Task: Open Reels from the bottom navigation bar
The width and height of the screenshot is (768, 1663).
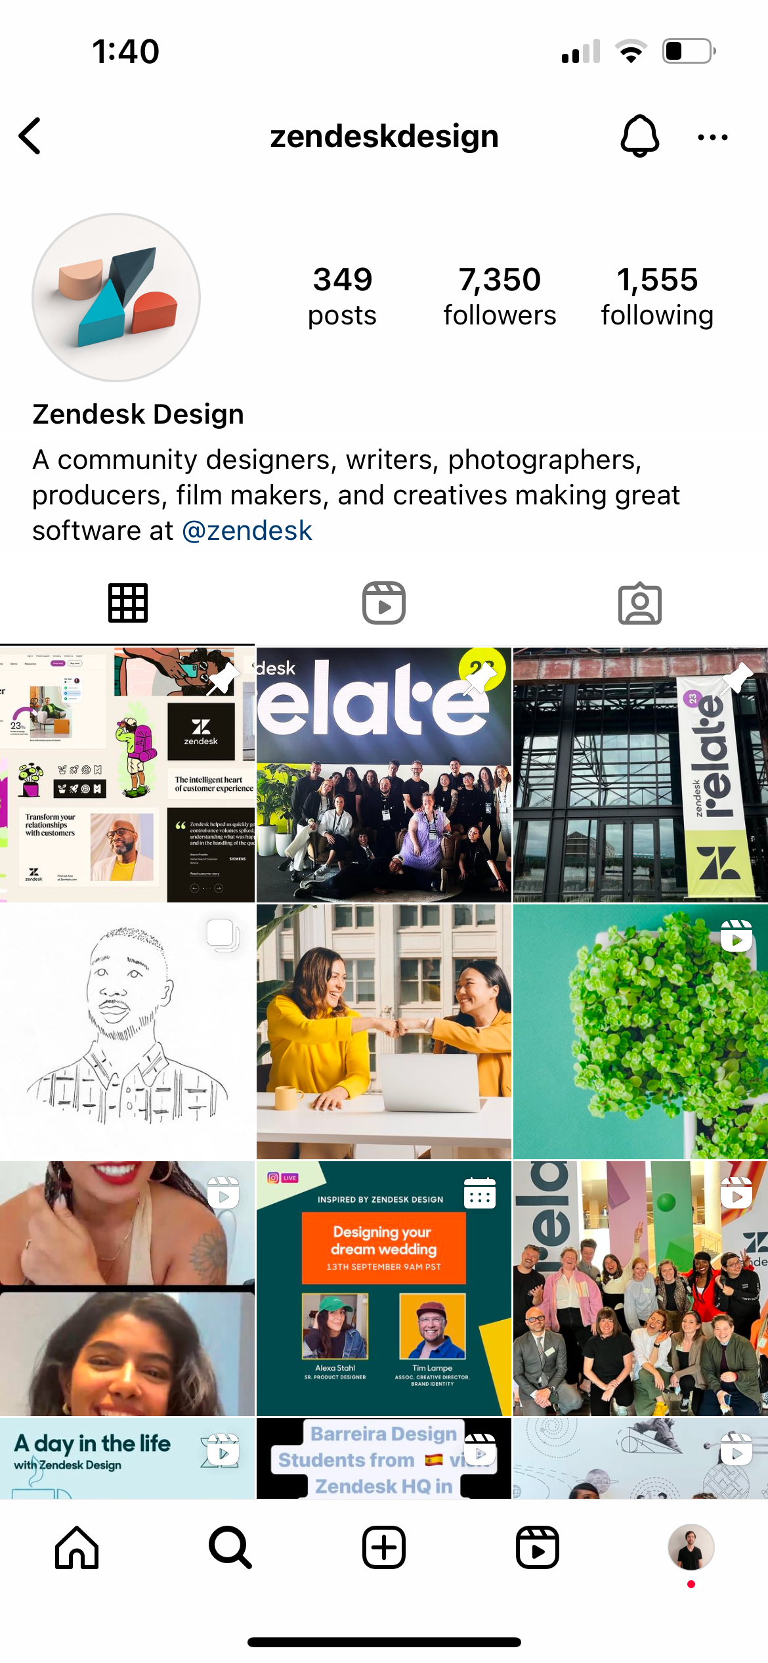Action: pyautogui.click(x=538, y=1547)
